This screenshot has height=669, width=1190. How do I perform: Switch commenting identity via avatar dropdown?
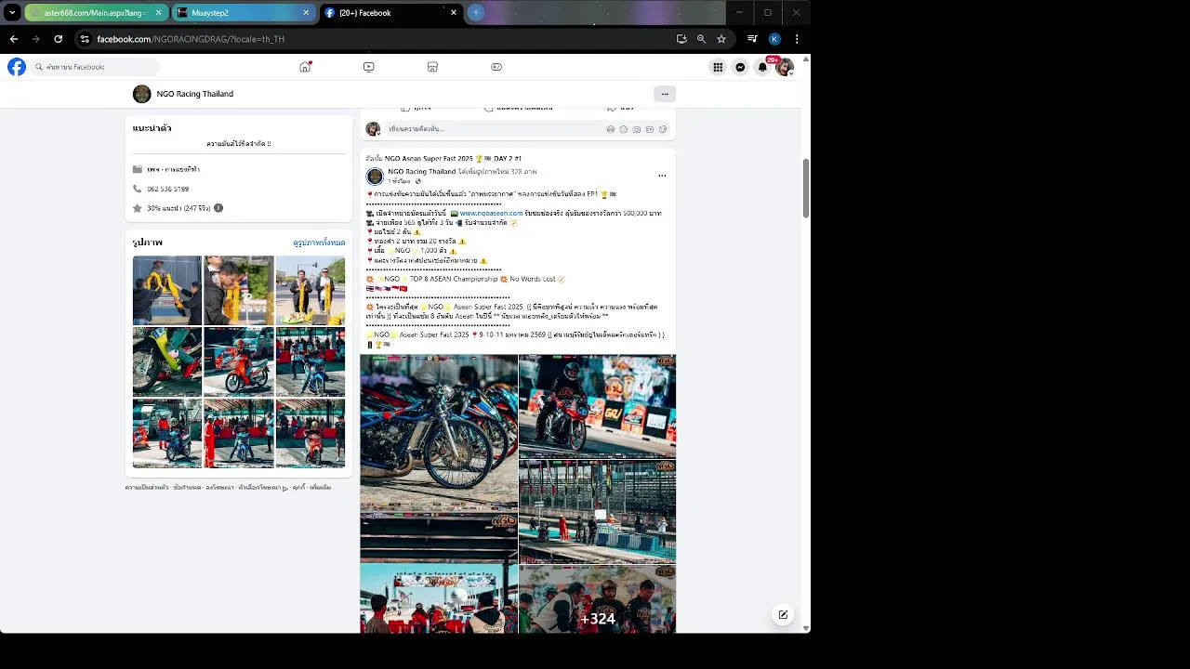373,129
